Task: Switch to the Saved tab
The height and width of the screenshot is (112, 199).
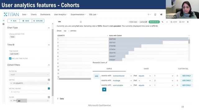Action: 146,69
